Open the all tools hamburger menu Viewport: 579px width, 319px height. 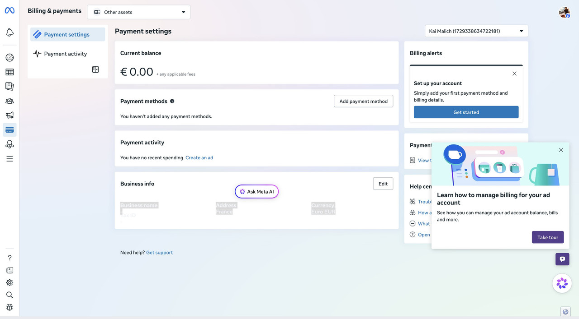(x=9, y=159)
